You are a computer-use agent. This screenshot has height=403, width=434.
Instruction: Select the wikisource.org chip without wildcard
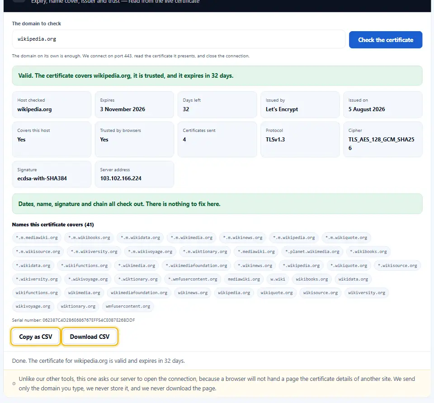point(321,293)
